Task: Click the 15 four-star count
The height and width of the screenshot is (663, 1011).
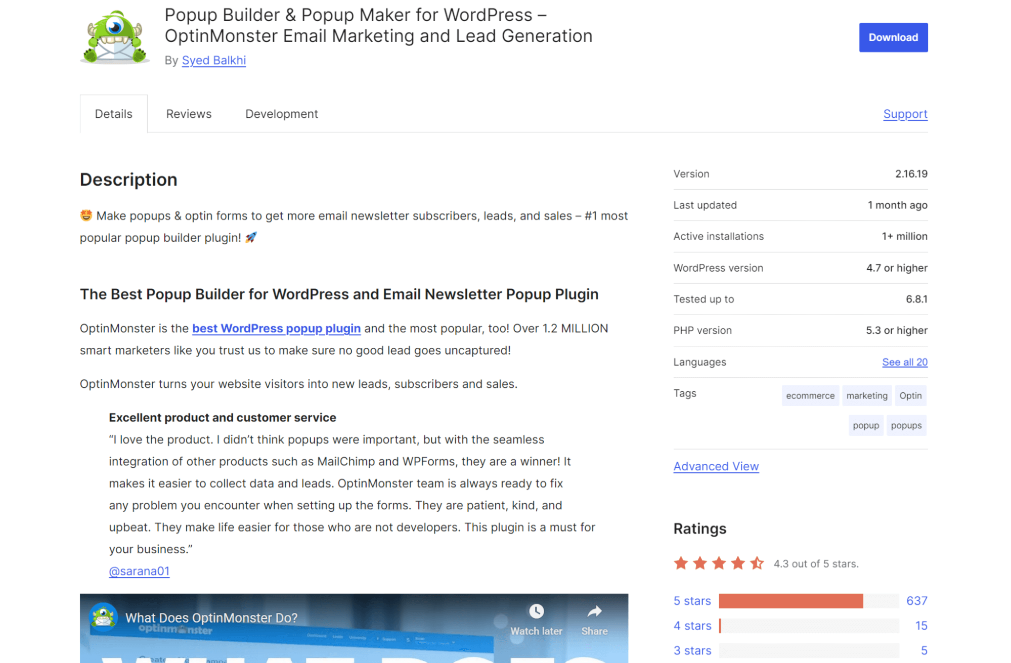Action: [x=921, y=626]
